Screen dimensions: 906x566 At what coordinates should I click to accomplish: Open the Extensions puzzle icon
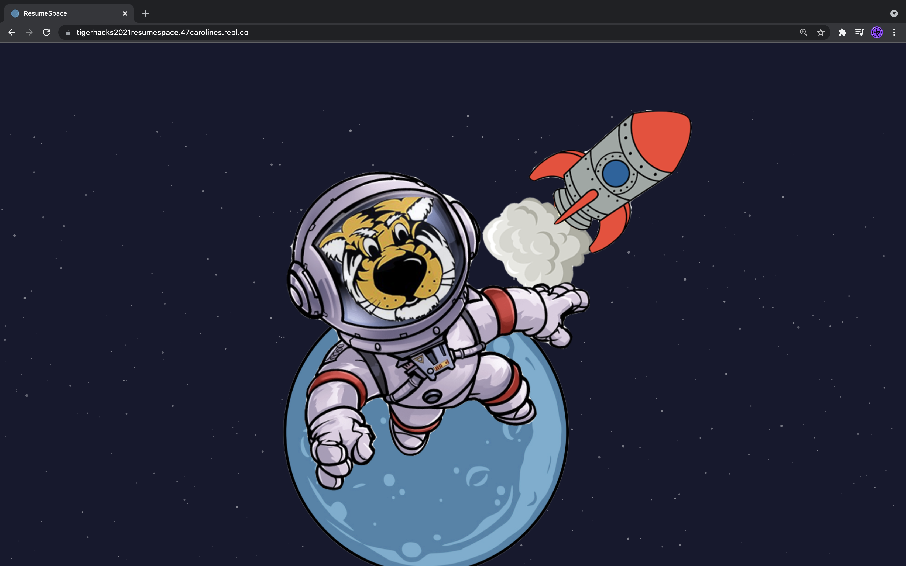click(842, 33)
